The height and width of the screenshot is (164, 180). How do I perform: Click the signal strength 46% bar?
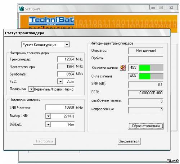coord(151,76)
